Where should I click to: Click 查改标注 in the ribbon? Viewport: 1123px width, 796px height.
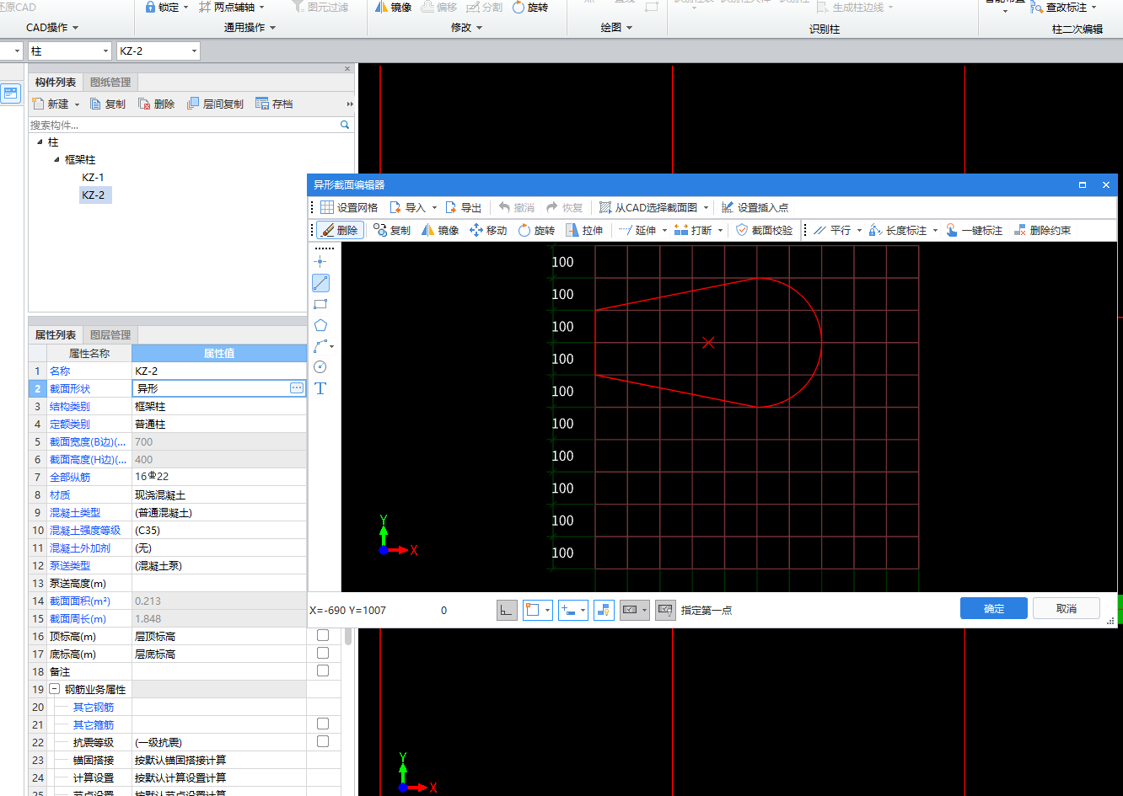1060,8
